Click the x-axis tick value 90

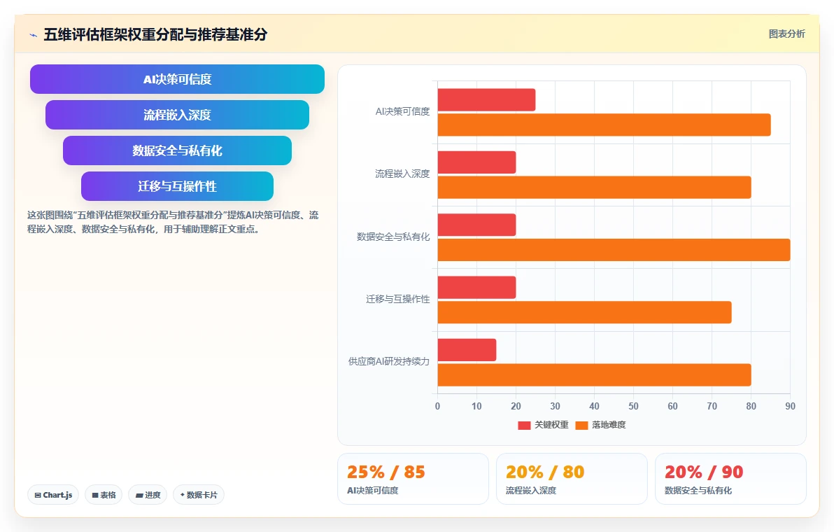[x=790, y=407]
